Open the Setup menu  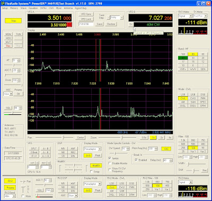5,8
